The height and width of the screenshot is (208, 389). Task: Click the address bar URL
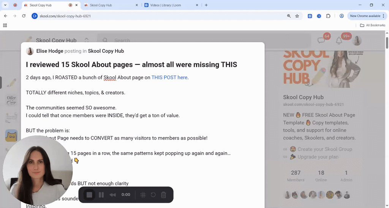point(65,16)
